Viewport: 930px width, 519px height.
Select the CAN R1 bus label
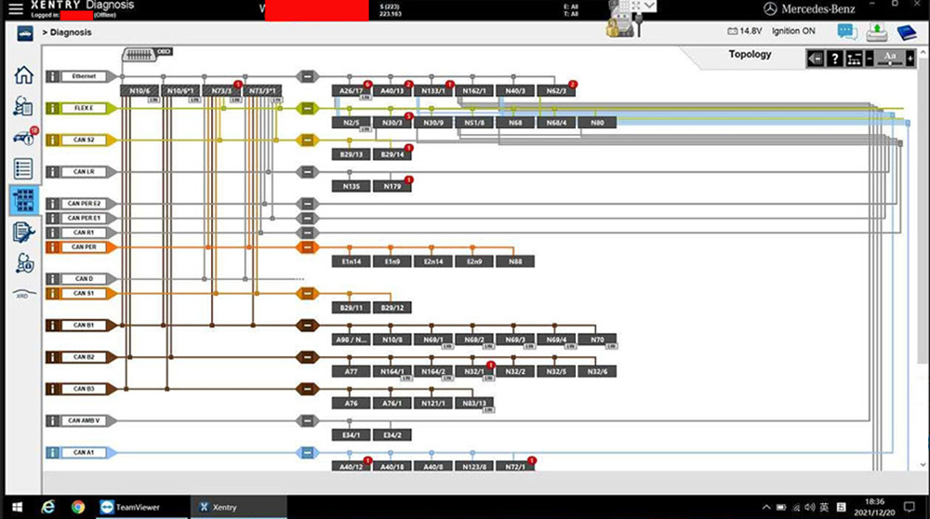pyautogui.click(x=84, y=233)
